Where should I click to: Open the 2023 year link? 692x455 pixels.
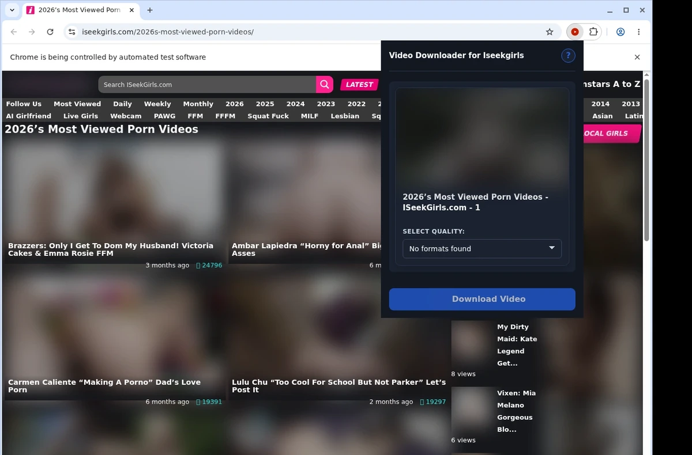point(326,104)
